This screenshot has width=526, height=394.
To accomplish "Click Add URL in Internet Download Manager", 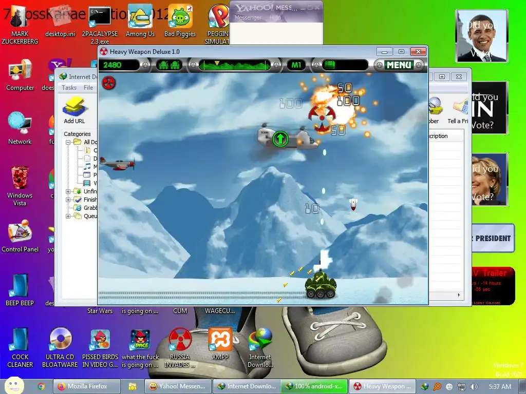I will click(74, 111).
